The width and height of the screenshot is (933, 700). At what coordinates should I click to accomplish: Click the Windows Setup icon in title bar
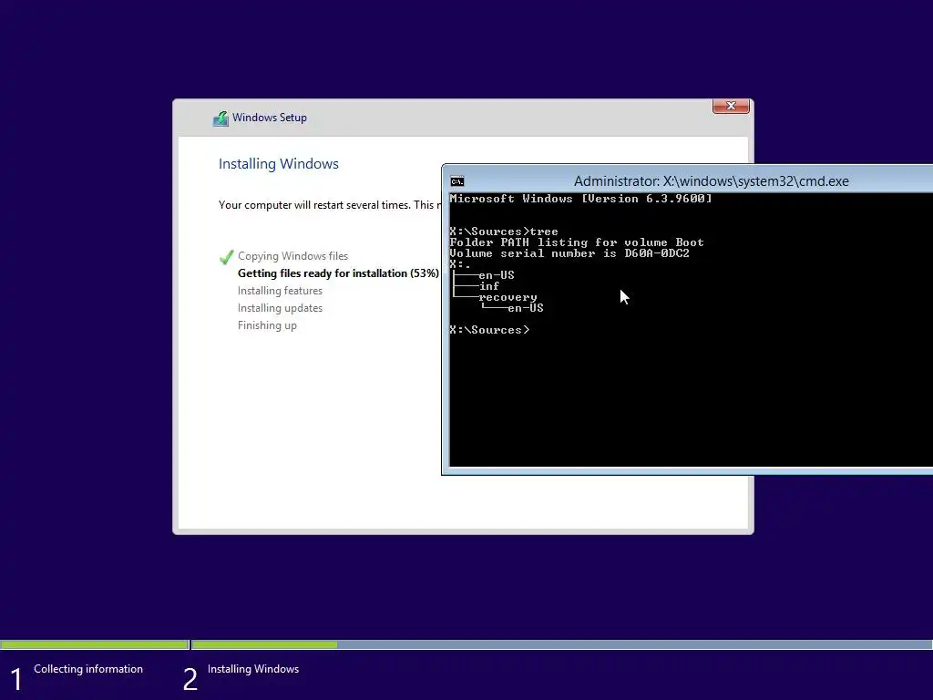tap(220, 118)
